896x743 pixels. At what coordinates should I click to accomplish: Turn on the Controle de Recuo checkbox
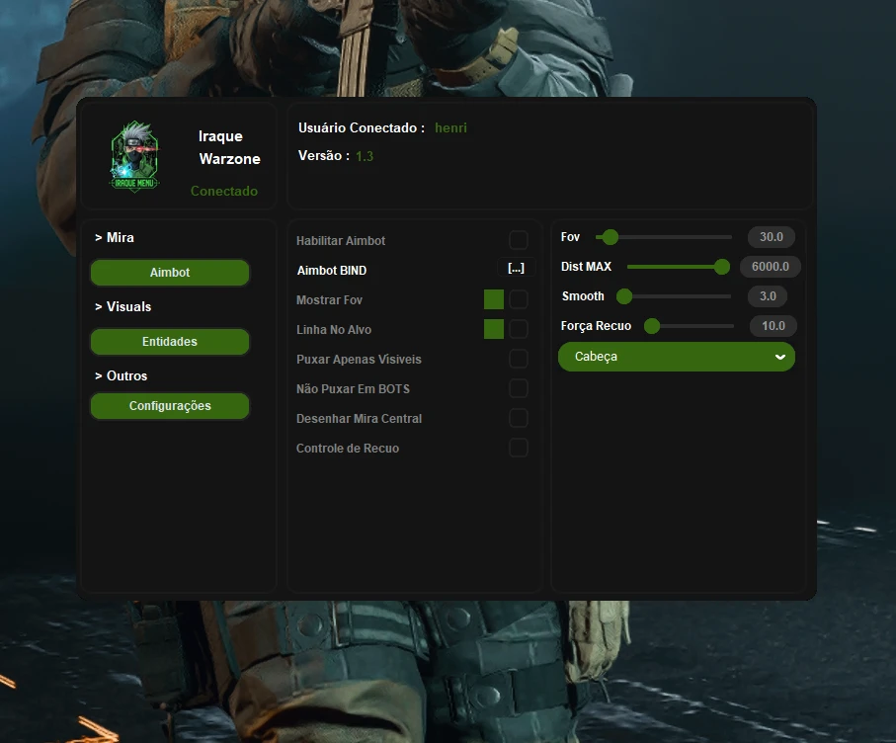[519, 448]
